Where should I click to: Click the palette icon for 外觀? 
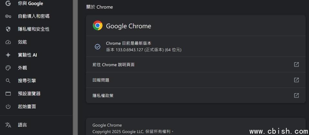click(x=8, y=68)
